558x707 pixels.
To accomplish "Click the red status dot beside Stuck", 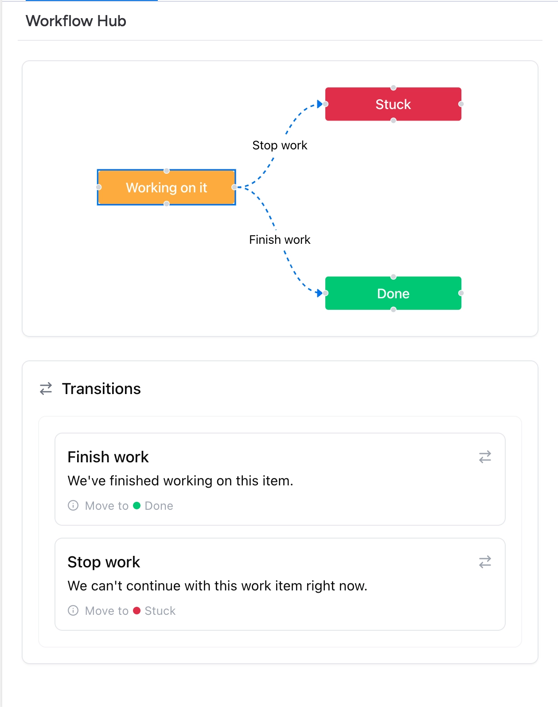I will 137,610.
